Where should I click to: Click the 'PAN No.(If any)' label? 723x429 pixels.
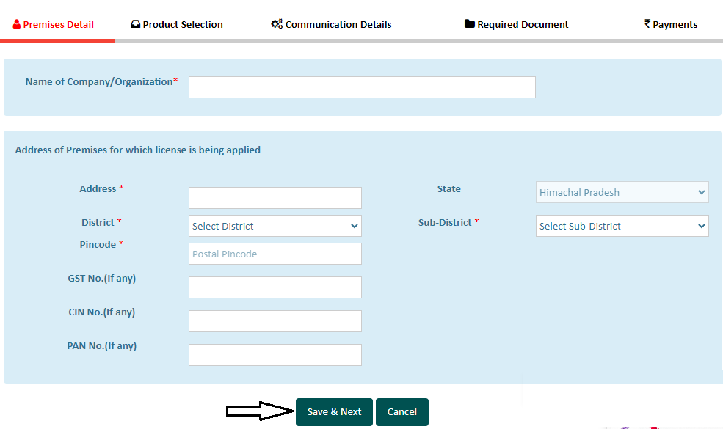click(102, 345)
